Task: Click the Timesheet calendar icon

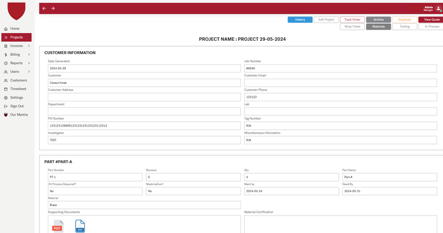Action: click(x=6, y=89)
